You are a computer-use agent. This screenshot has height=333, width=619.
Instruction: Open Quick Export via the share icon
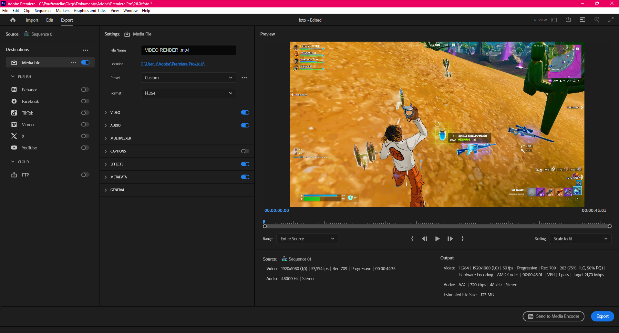click(568, 20)
